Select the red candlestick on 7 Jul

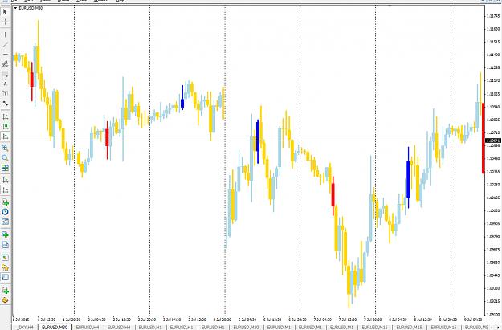point(333,195)
